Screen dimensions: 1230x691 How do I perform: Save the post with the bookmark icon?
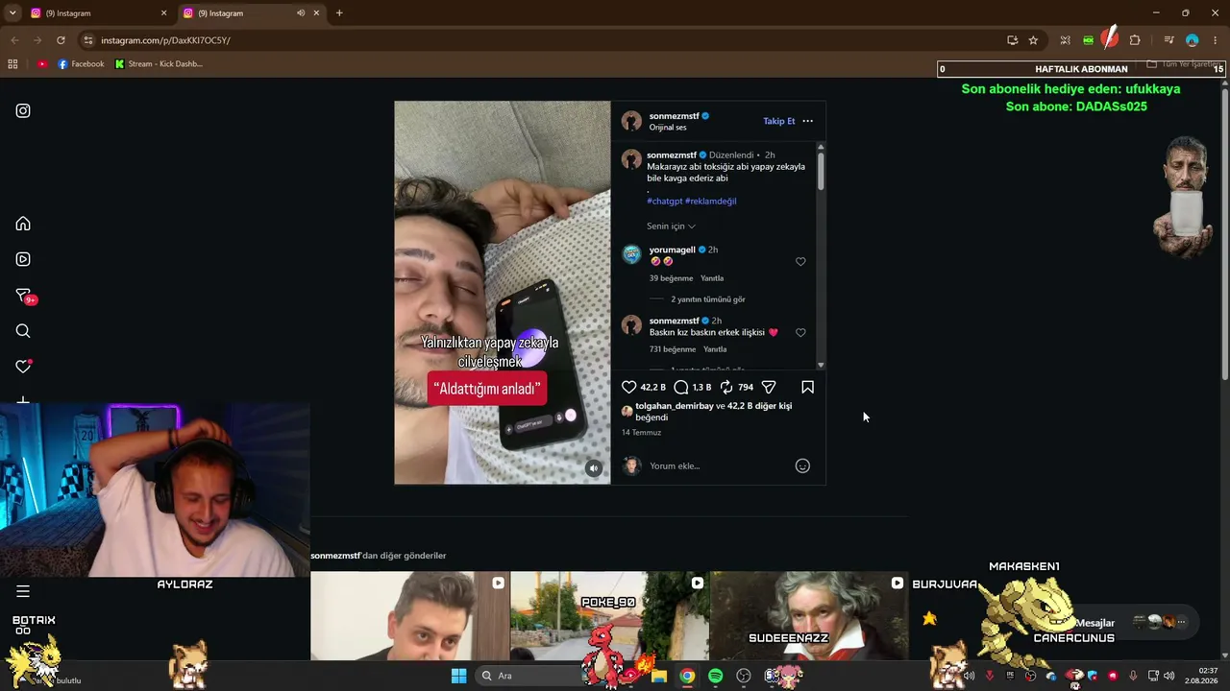[x=807, y=387]
